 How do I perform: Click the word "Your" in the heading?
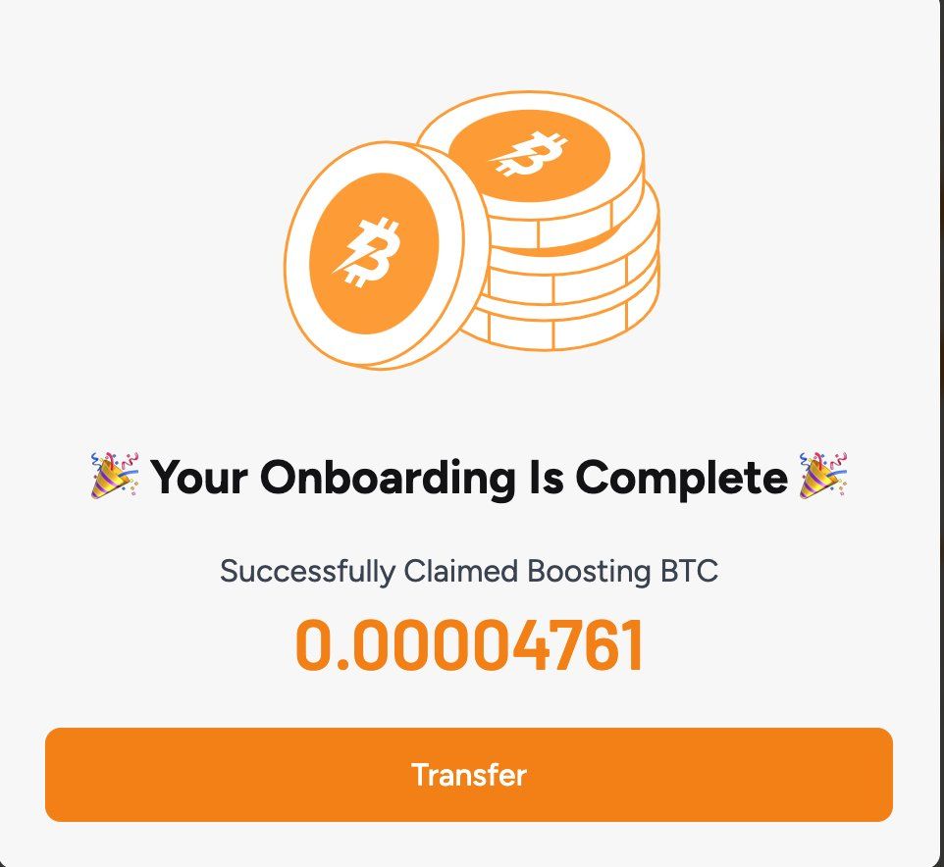[x=198, y=477]
